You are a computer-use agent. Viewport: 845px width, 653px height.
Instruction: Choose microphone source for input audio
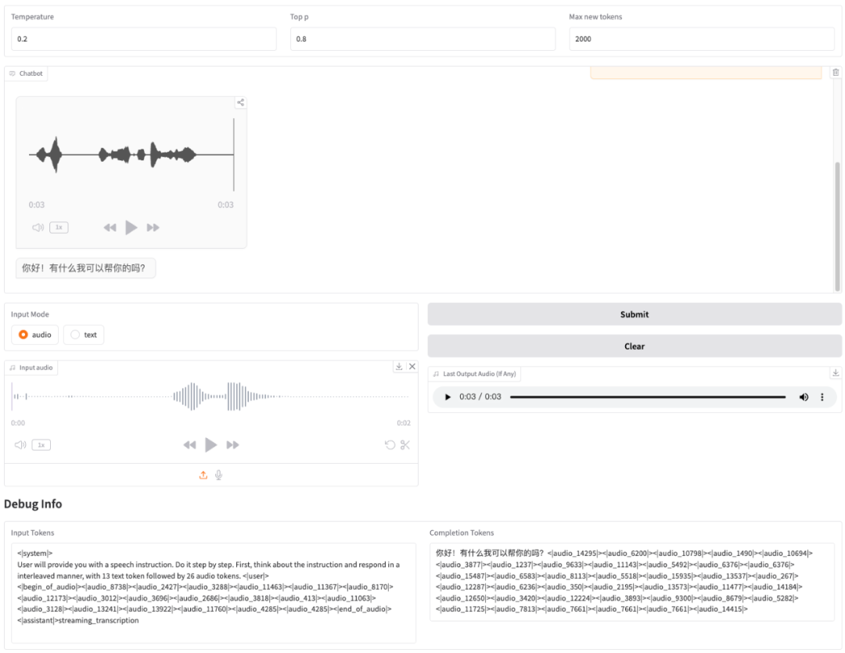(x=219, y=475)
